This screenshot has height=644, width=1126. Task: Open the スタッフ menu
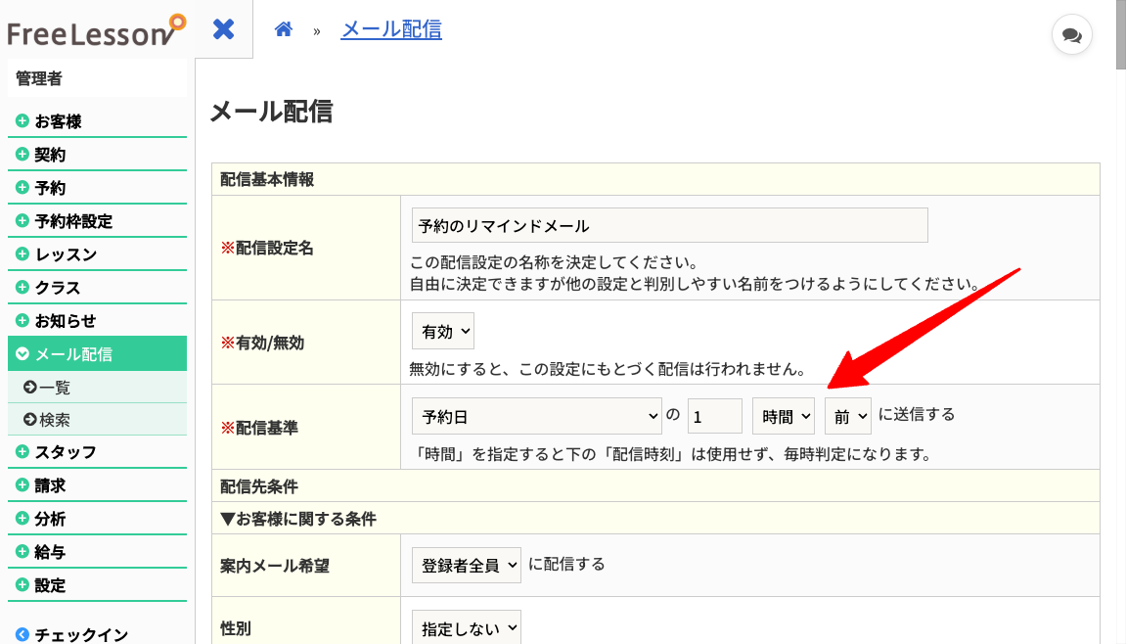(97, 451)
